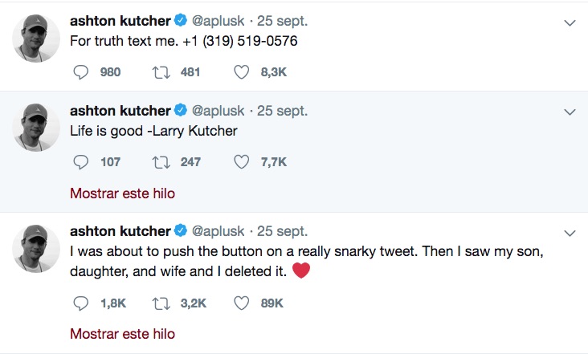Reply to the 'Life is good' tweet
588x354 pixels.
80,162
